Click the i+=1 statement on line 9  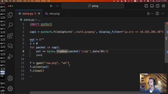(39, 55)
